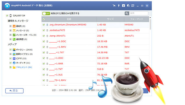Click the AnyMP4 app logo icon
This screenshot has width=185, height=105.
(7, 6)
